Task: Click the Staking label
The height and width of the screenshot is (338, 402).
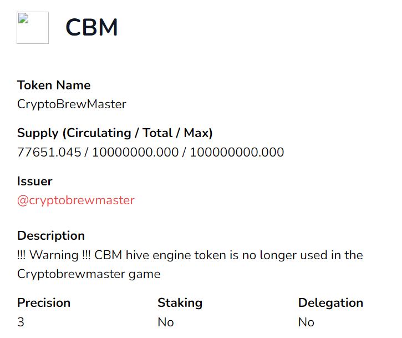Action: coord(180,303)
